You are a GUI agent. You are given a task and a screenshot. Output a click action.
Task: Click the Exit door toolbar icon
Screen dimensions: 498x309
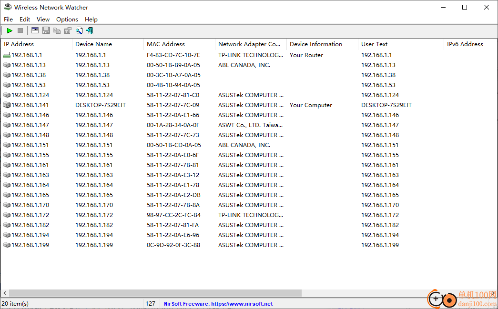point(90,30)
